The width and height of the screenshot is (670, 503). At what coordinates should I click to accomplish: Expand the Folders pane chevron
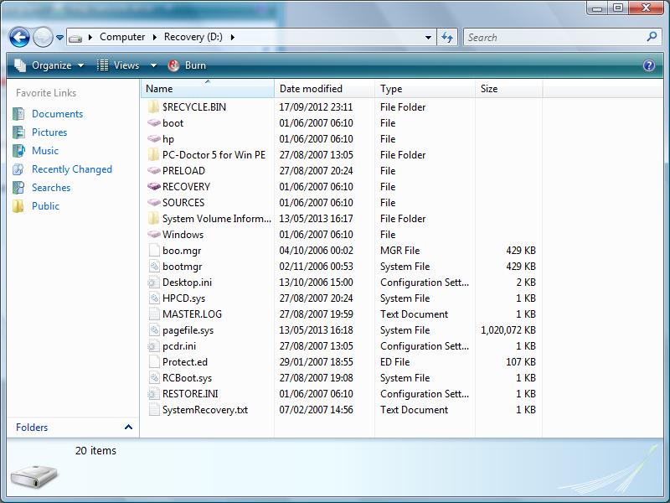[x=128, y=427]
